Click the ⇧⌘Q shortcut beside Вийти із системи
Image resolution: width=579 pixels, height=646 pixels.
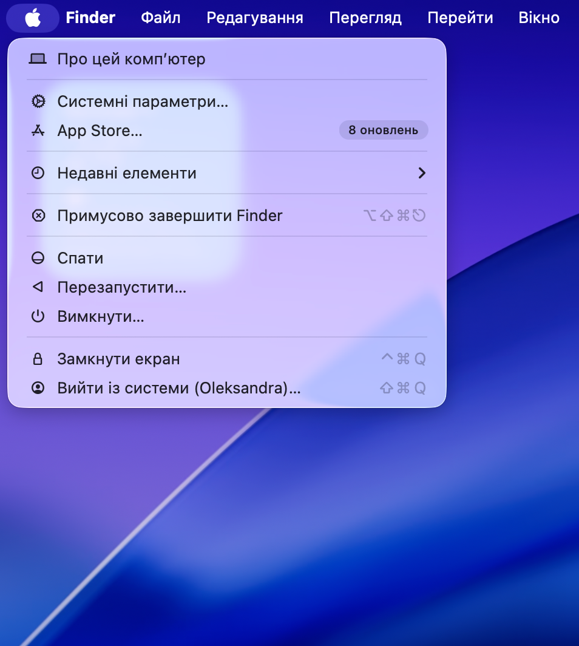[403, 388]
